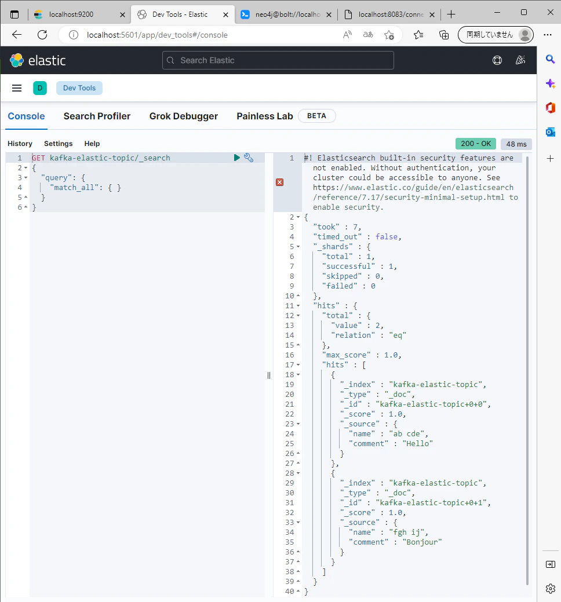Open the Outlook sidebar icon
The image size is (561, 602).
550,132
